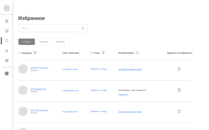Click Перейти к стенду for ИП Захаров
209x130 pixels.
pyautogui.click(x=98, y=90)
